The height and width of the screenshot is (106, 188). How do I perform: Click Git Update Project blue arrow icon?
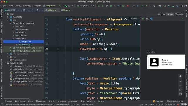tap(137, 6)
